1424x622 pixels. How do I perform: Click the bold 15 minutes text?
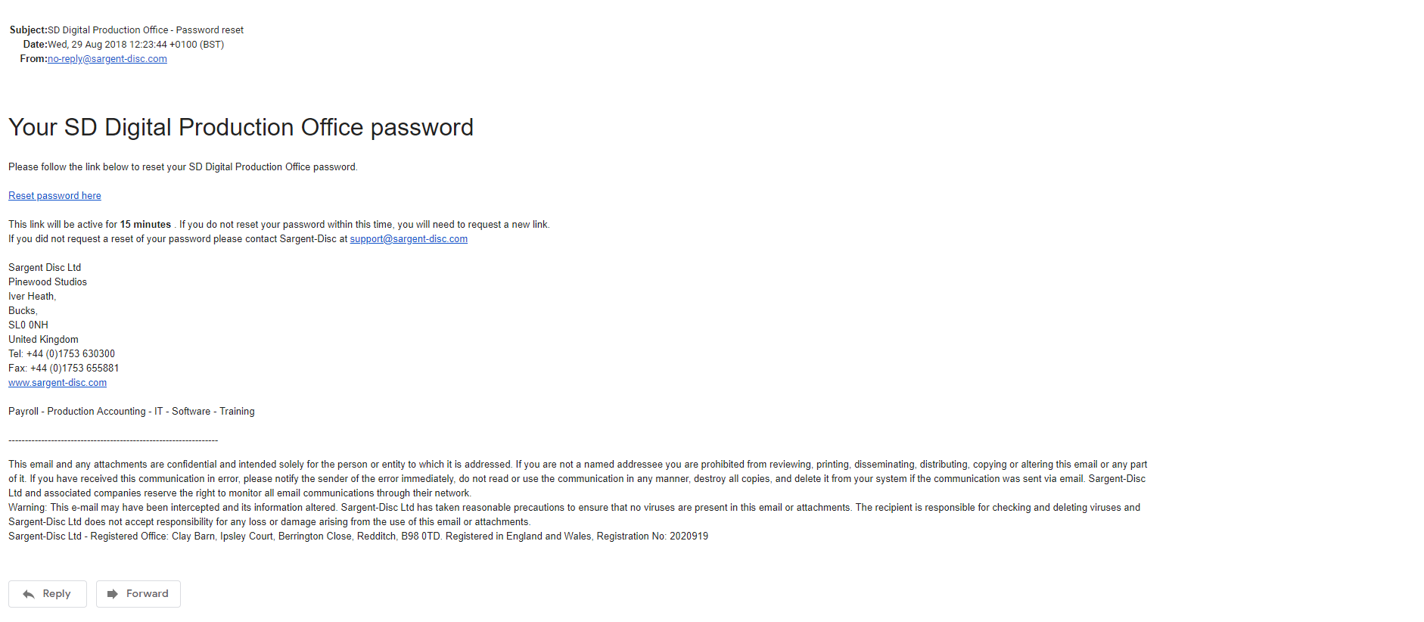(x=145, y=225)
